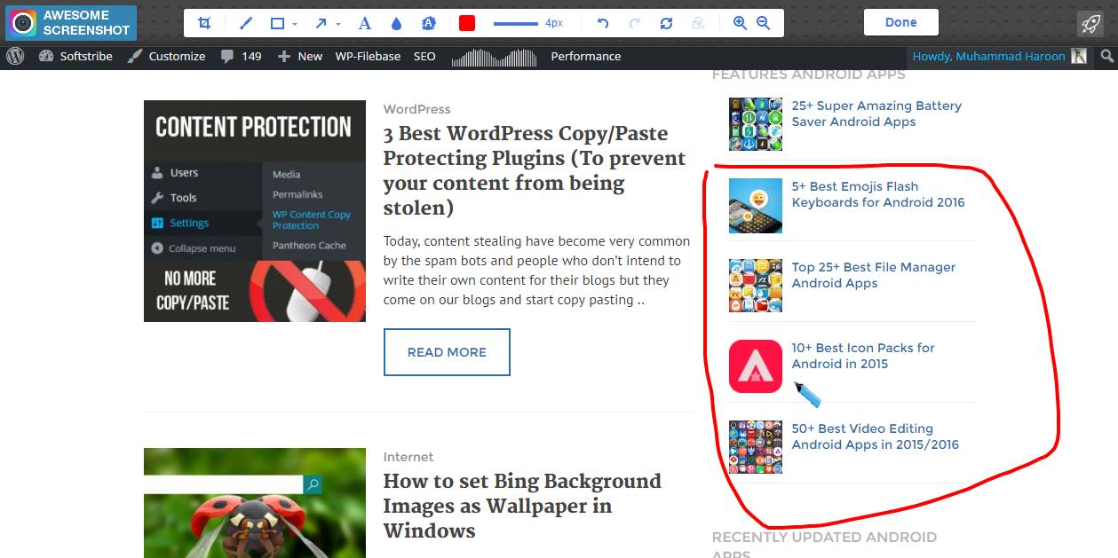Open the red color swatch picker
Viewport: 1118px width, 558px height.
467,23
